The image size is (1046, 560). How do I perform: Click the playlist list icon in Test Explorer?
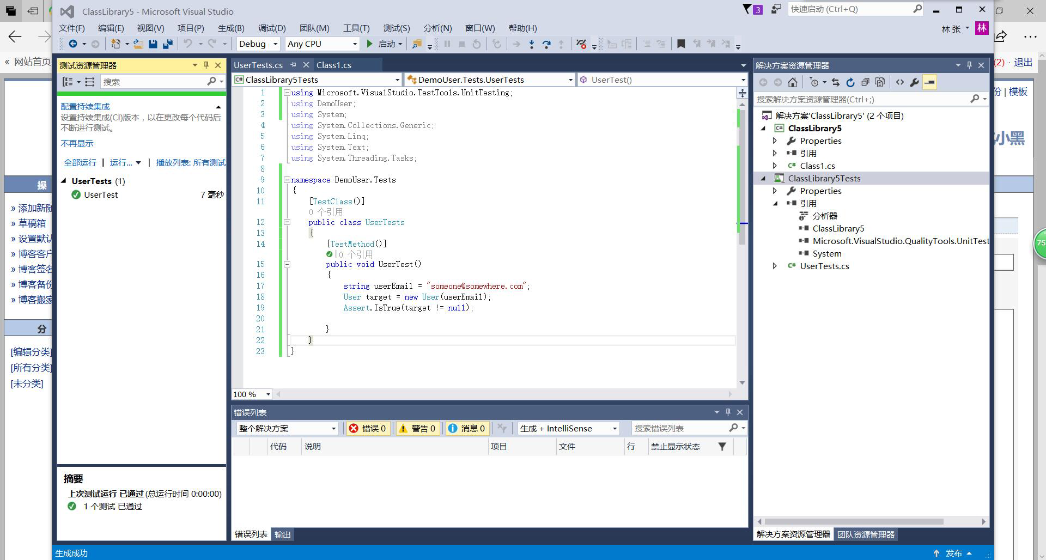pyautogui.click(x=90, y=82)
